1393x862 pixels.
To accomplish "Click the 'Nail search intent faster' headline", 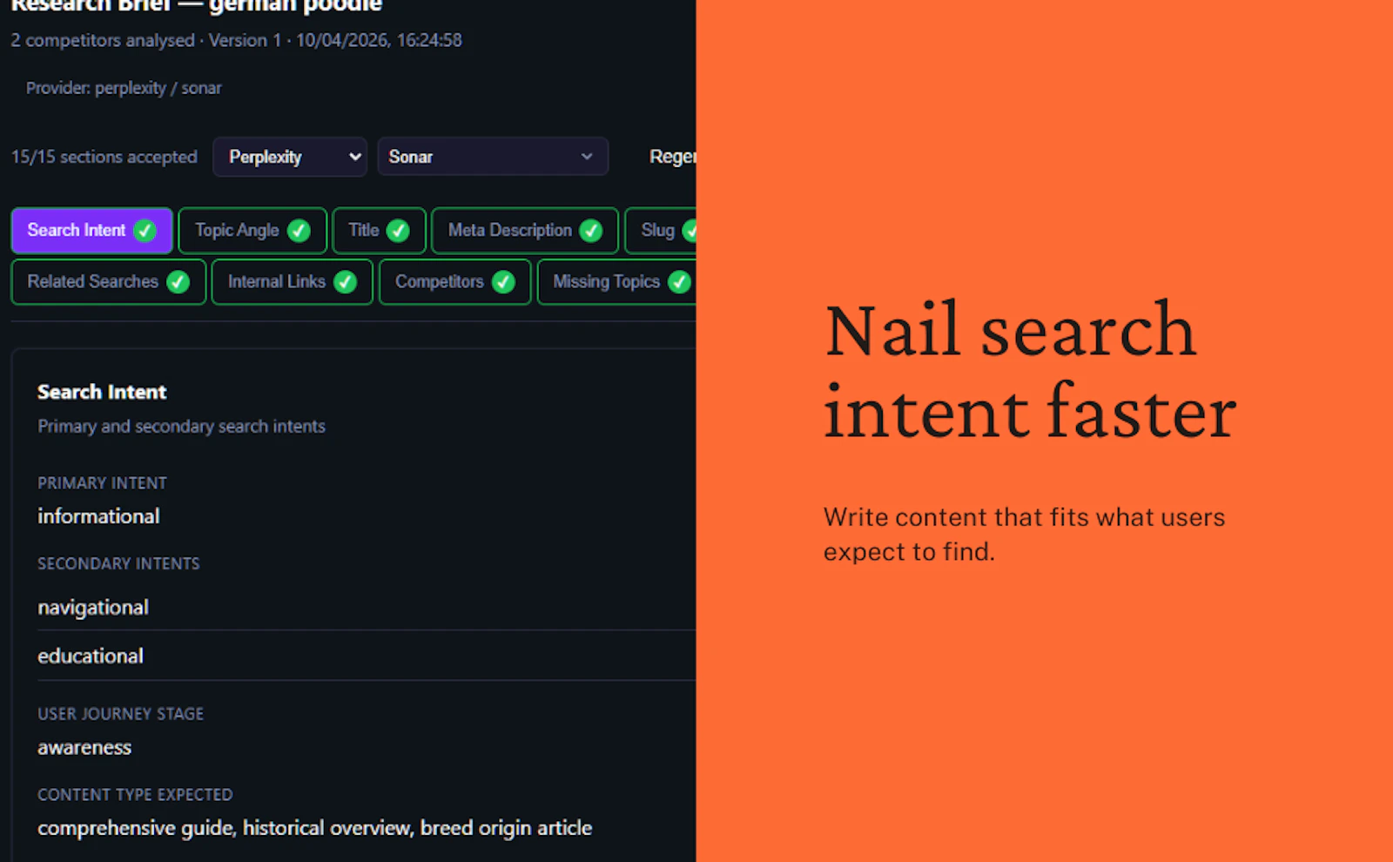I will 1030,369.
